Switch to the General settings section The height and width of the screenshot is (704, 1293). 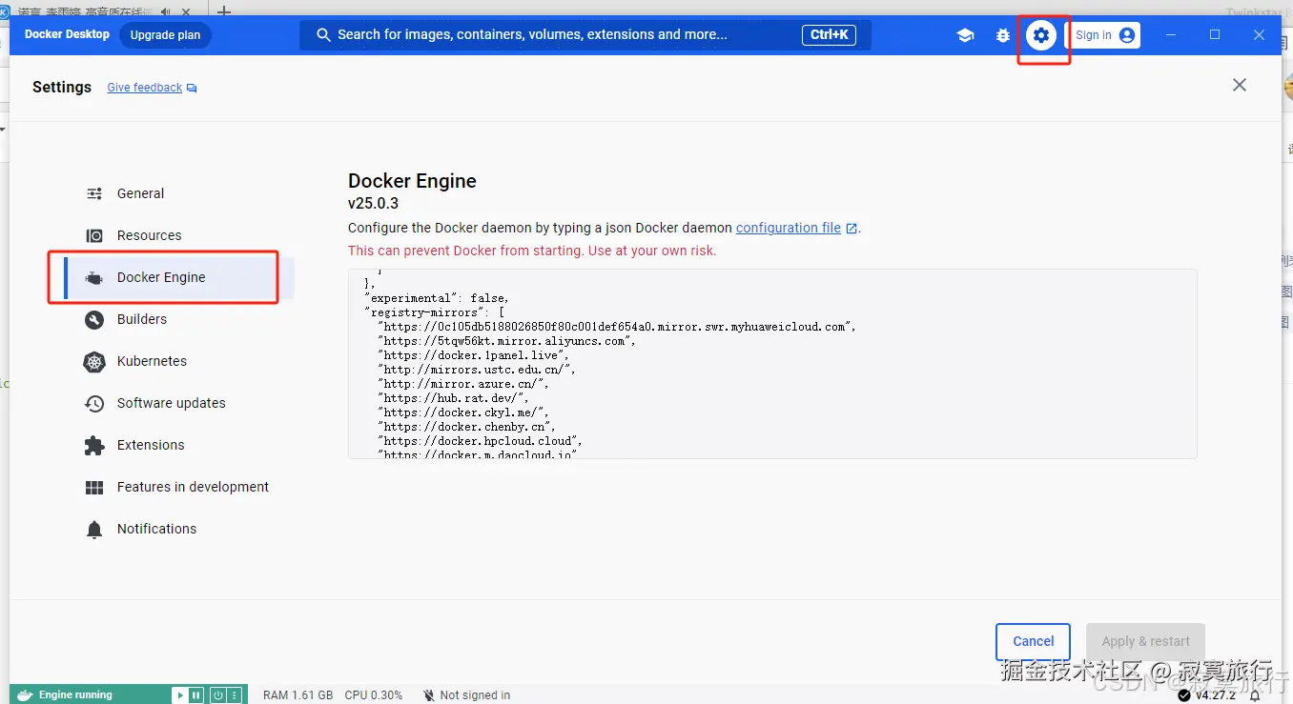point(93,193)
